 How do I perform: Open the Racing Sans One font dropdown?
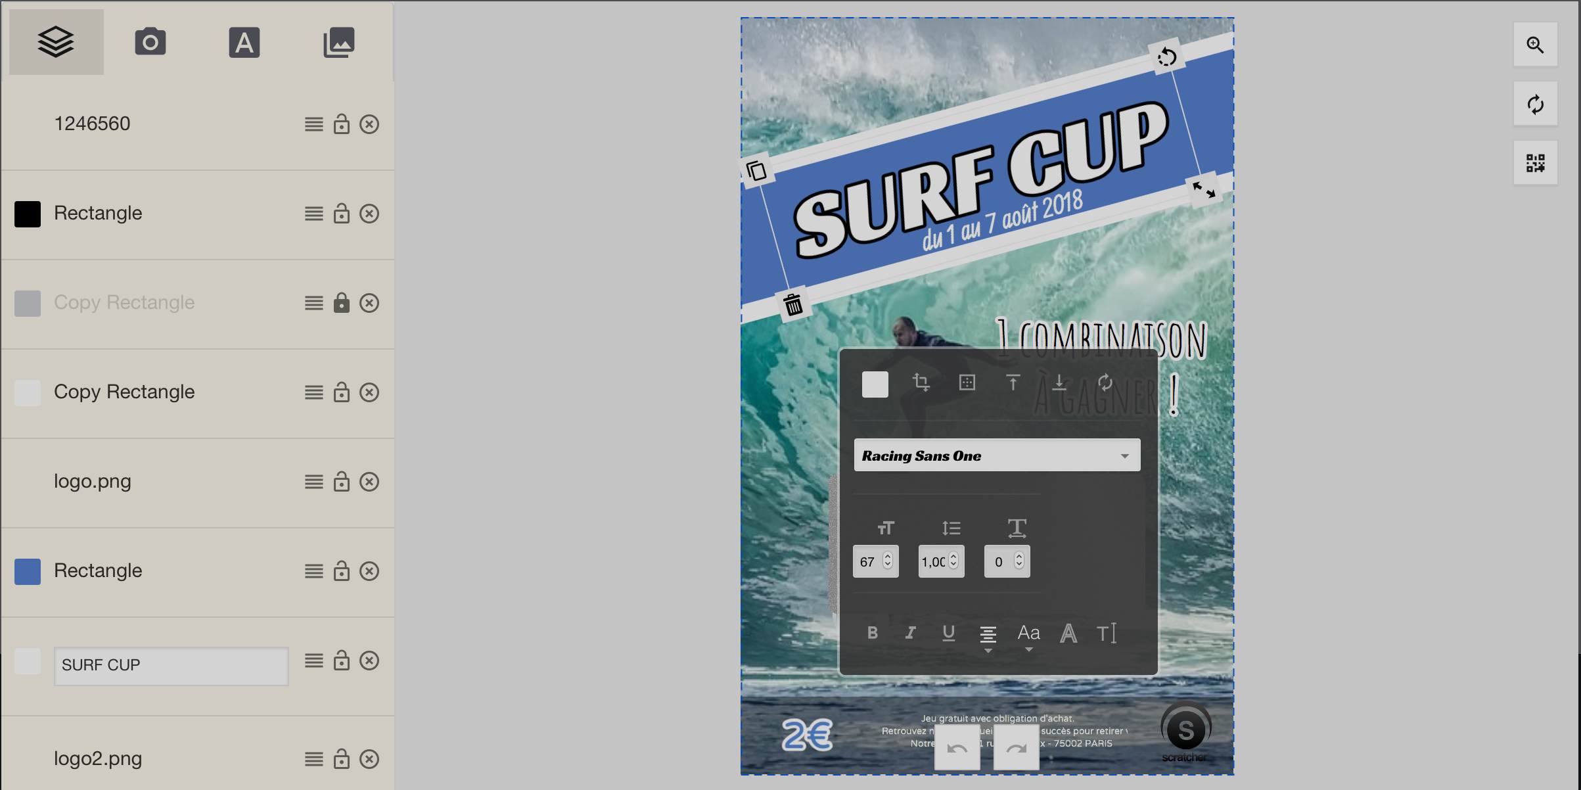(996, 455)
